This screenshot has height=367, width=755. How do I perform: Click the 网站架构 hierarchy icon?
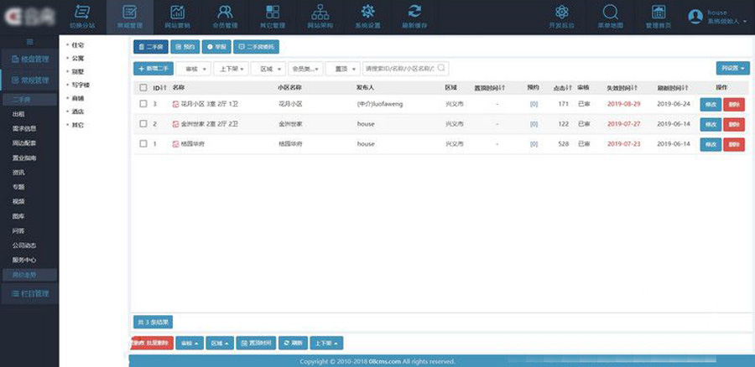320,12
